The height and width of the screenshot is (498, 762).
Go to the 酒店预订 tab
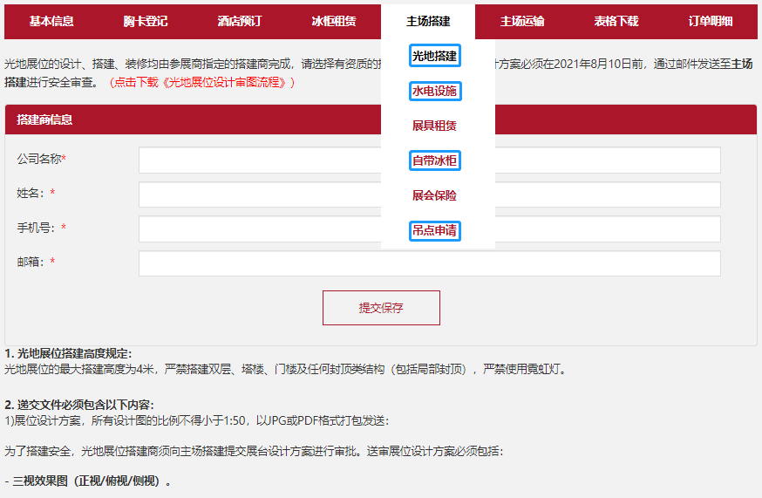click(x=240, y=22)
